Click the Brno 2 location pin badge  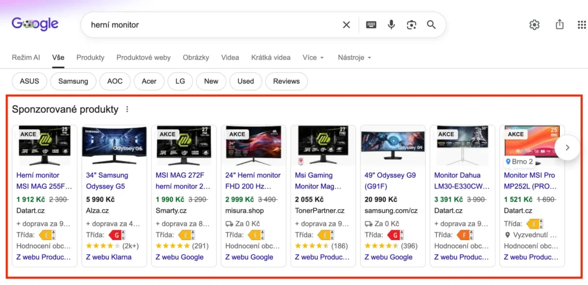[519, 161]
